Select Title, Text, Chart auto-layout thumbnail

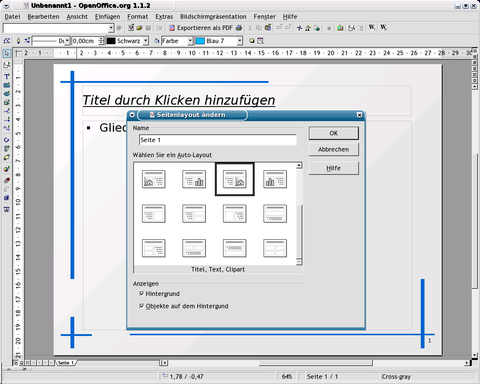point(194,179)
